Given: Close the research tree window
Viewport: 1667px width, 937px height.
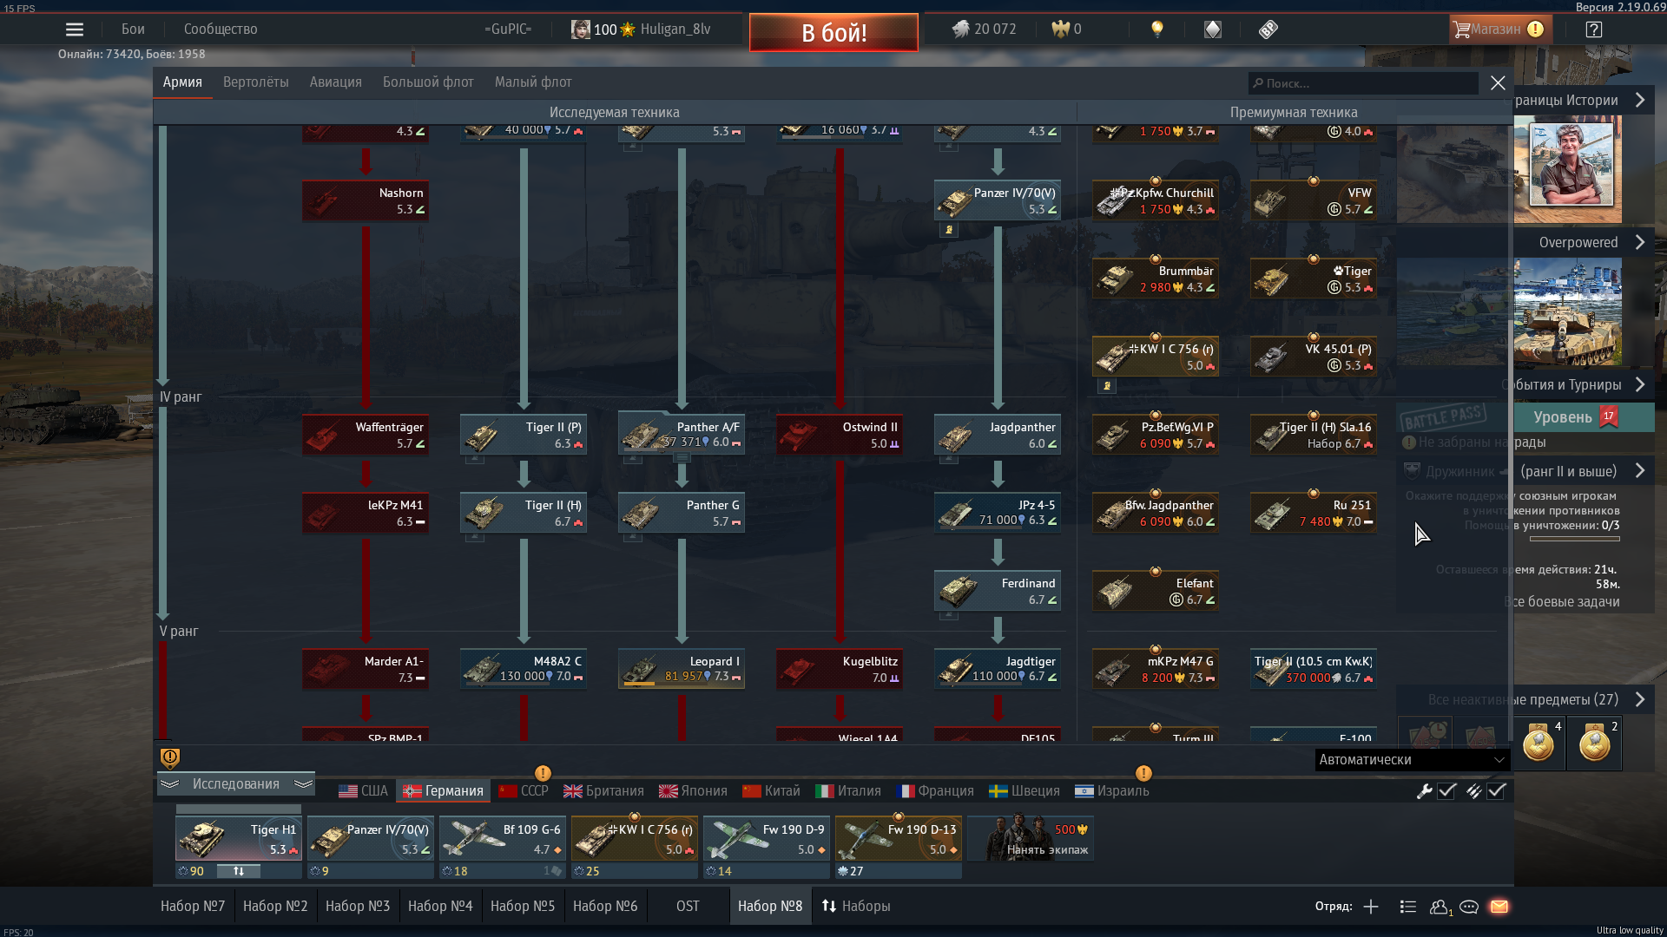Looking at the screenshot, I should [x=1498, y=83].
